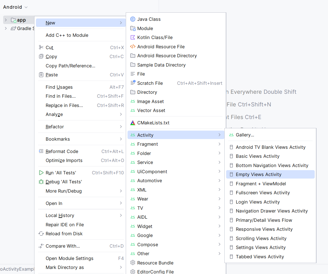Select Optimize Imports entry

(x=81, y=160)
